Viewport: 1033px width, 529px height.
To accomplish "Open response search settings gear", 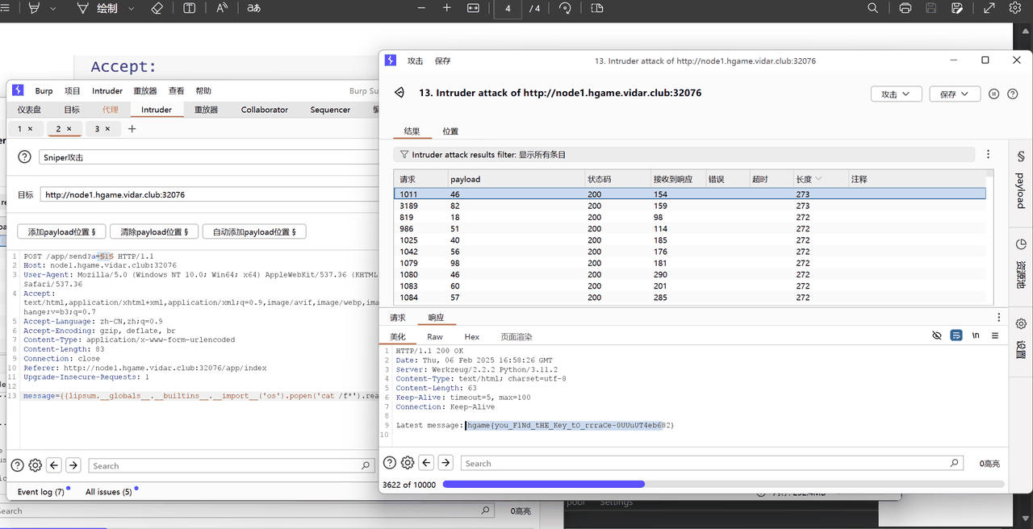I will [408, 463].
